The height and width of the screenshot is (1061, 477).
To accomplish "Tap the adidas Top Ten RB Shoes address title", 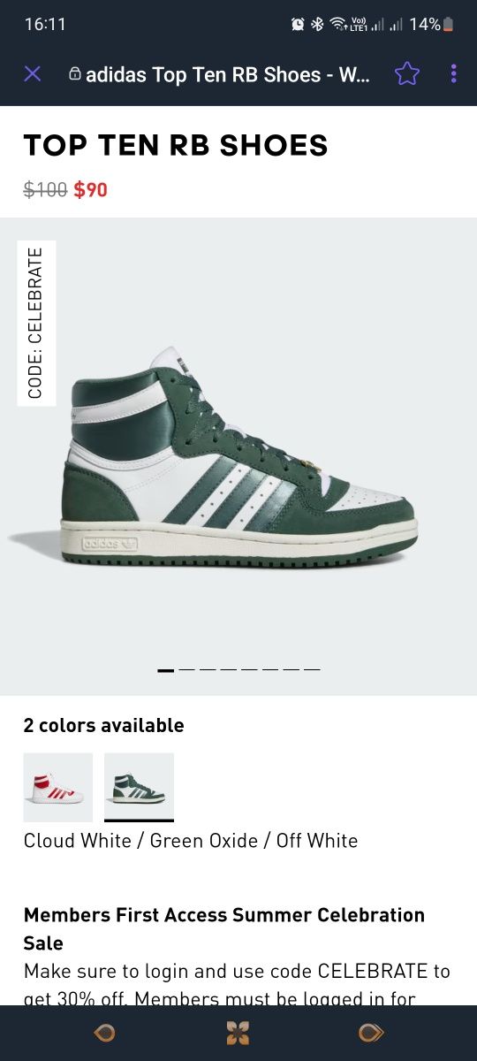I will [x=228, y=74].
